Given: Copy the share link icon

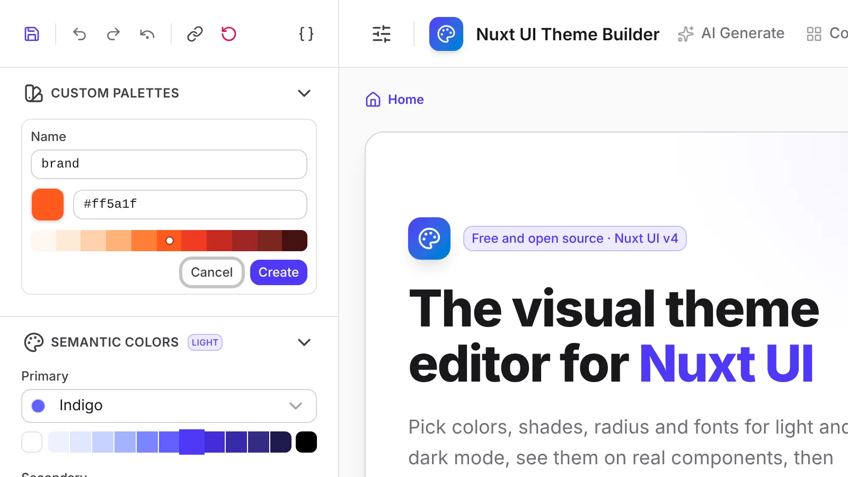Looking at the screenshot, I should 195,34.
